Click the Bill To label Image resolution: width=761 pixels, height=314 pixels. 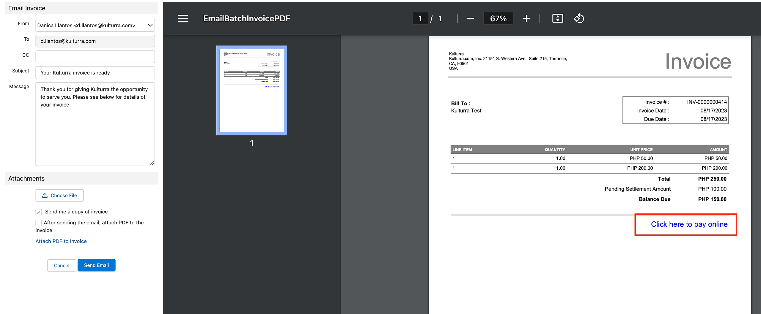460,104
